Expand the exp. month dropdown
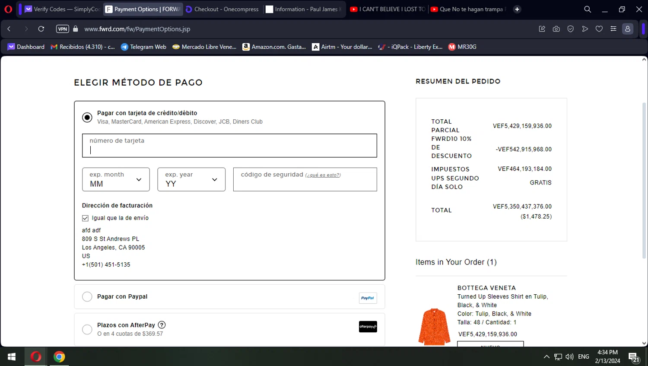The image size is (648, 366). (116, 179)
